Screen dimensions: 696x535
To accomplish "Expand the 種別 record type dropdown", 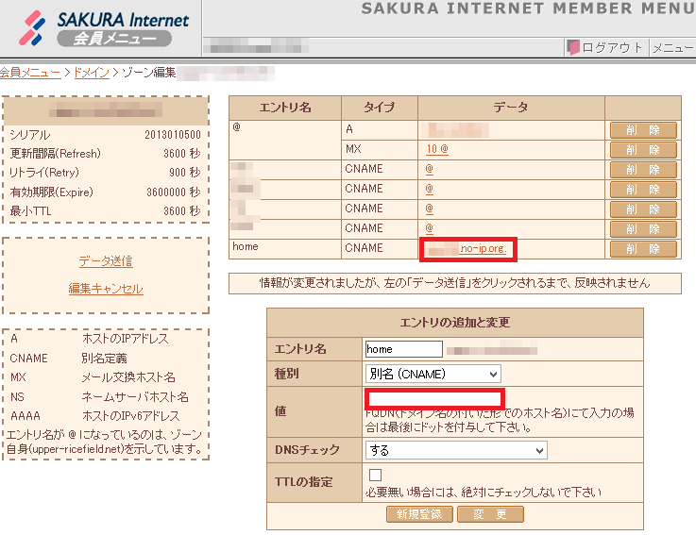I will point(433,374).
